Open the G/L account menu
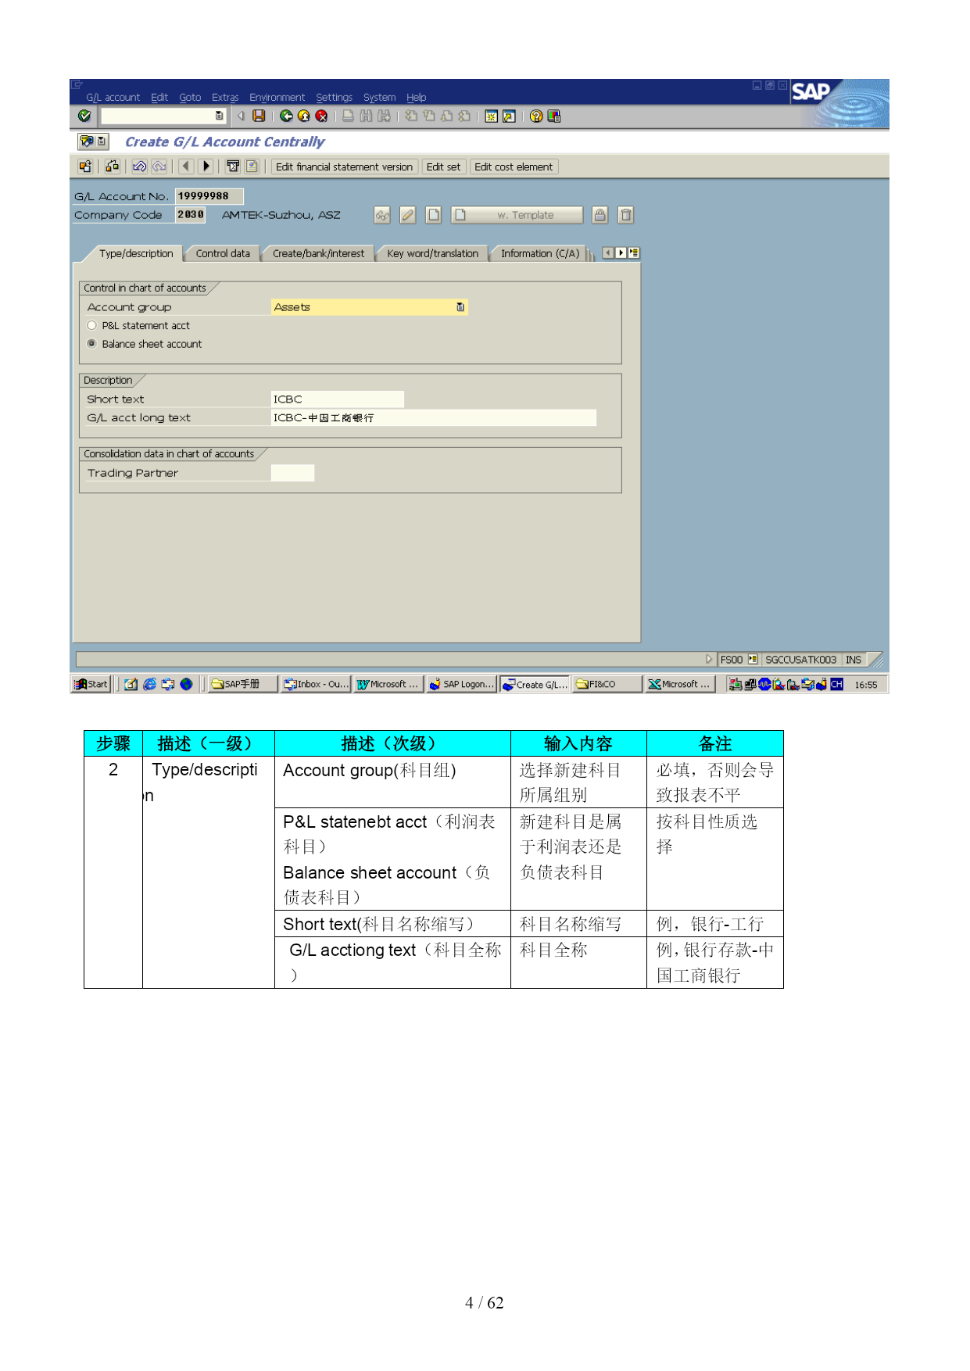This screenshot has height=1371, width=970. click(113, 98)
